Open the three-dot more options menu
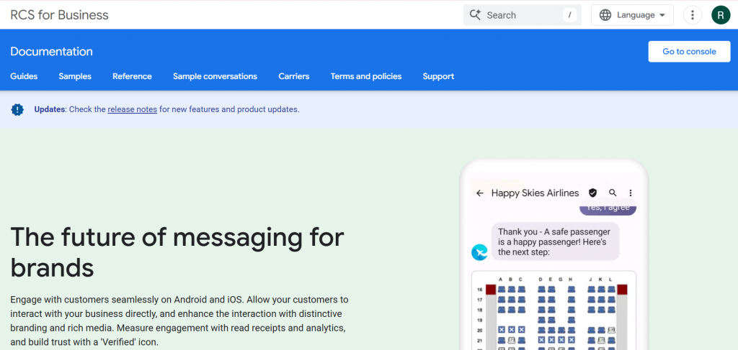Image resolution: width=738 pixels, height=350 pixels. [692, 15]
